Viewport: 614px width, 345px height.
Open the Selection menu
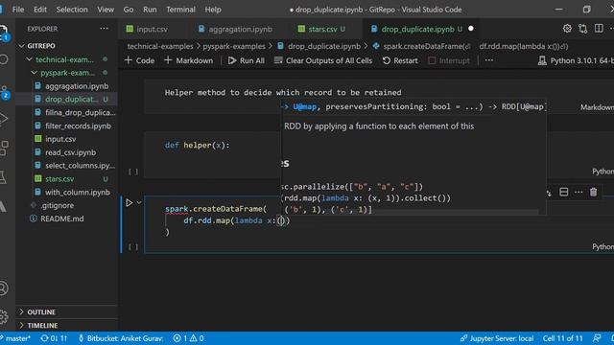pyautogui.click(x=72, y=10)
